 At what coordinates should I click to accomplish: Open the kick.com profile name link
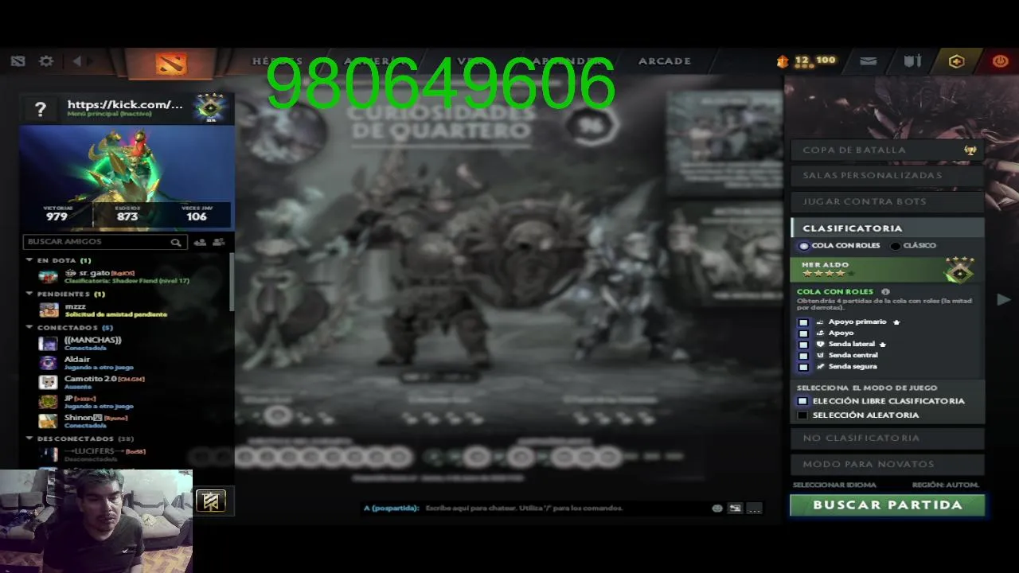point(125,104)
